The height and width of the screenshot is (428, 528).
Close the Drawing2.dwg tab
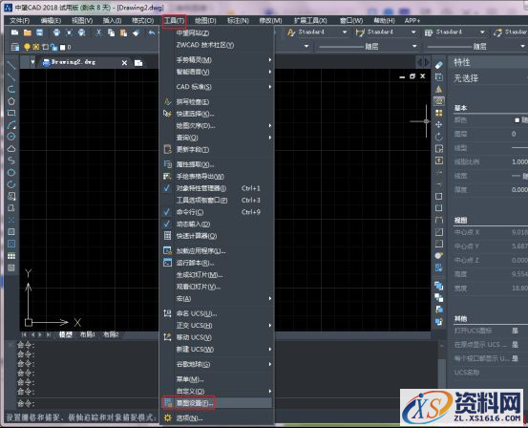(x=124, y=63)
